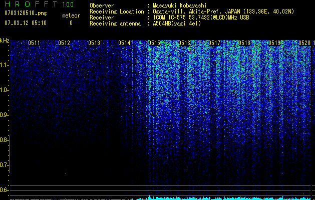Click the 0519 time marker
The image size is (315, 200).
pos(274,43)
